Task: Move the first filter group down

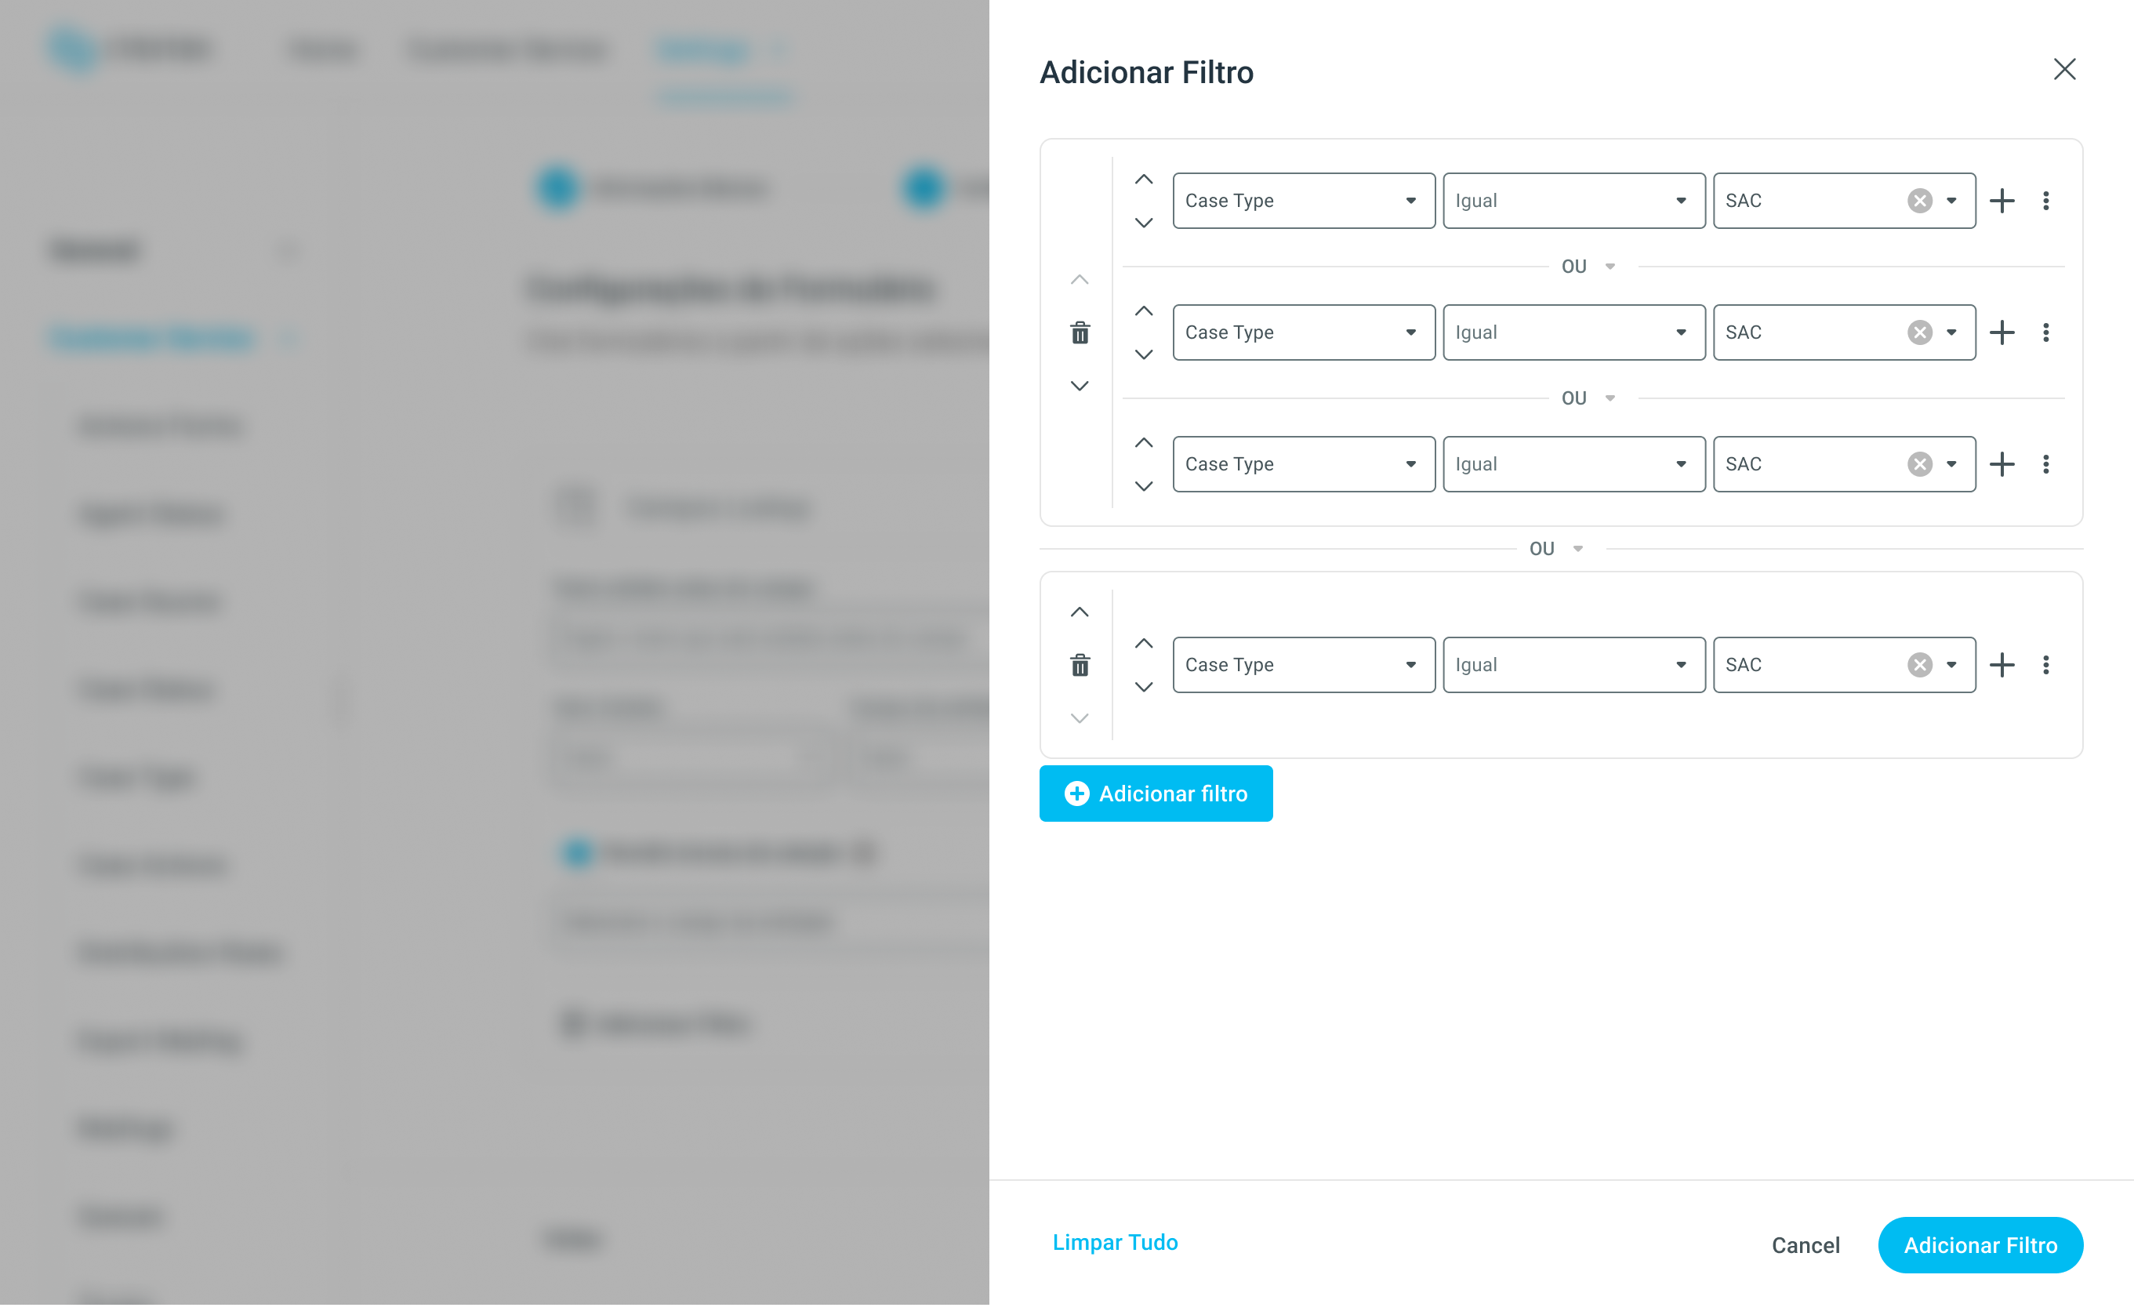Action: [x=1080, y=387]
